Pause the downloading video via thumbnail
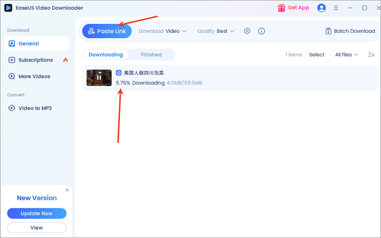Screen dimensions: 381x238 (99, 78)
